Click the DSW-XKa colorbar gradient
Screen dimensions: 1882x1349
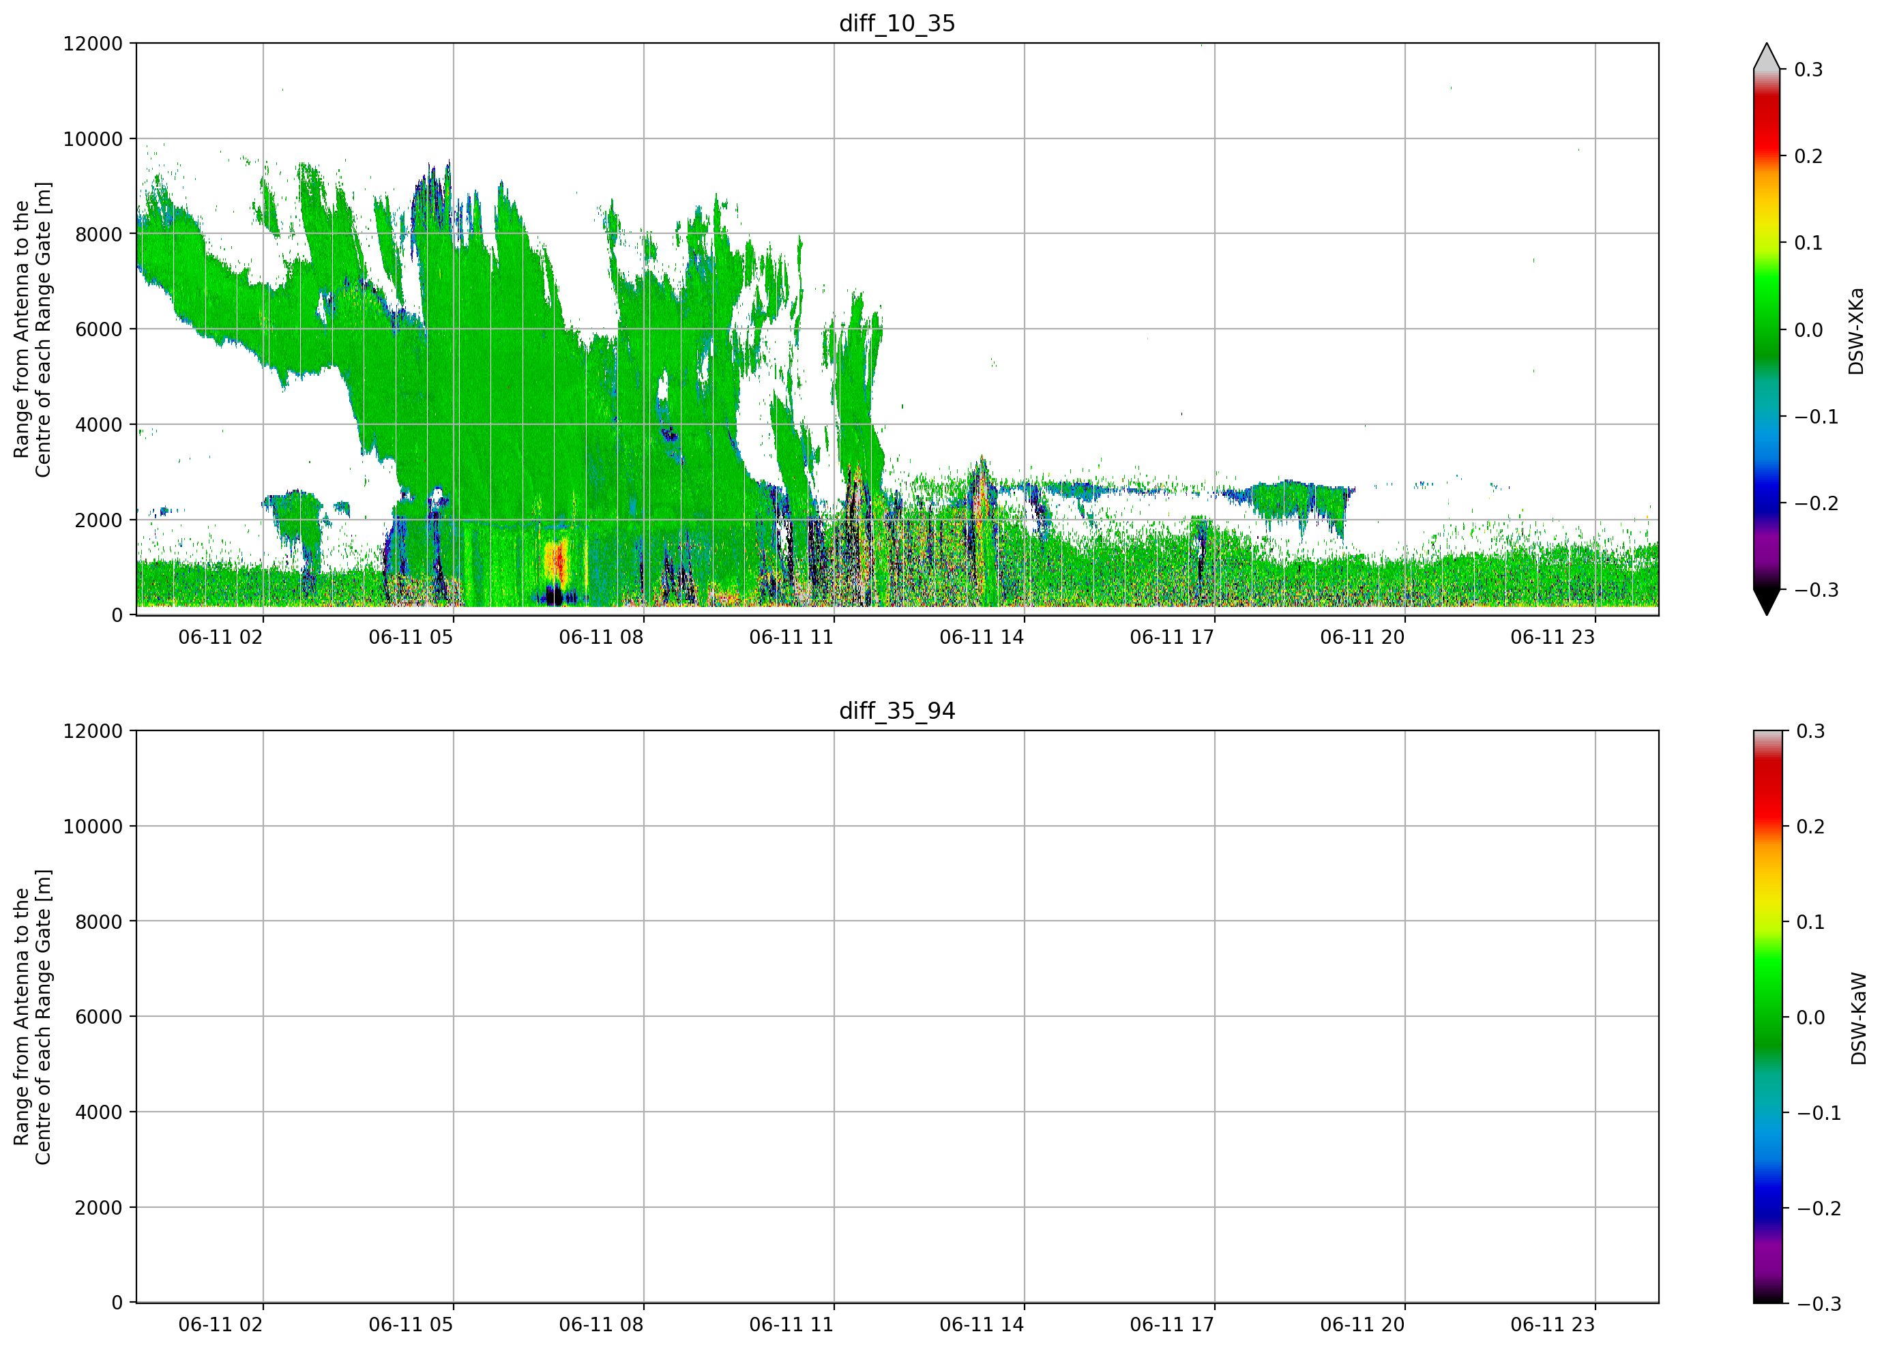tap(1767, 329)
